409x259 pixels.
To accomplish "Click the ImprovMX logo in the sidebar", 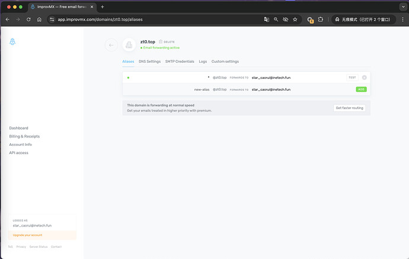I will coord(12,42).
